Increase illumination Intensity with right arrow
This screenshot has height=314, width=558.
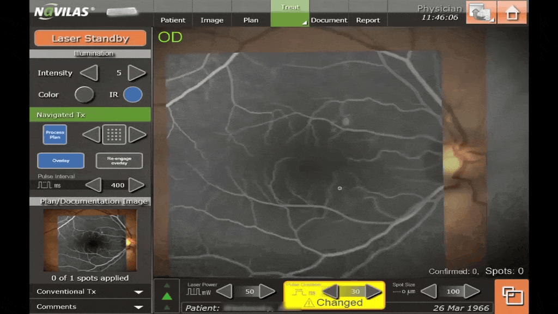click(x=137, y=73)
